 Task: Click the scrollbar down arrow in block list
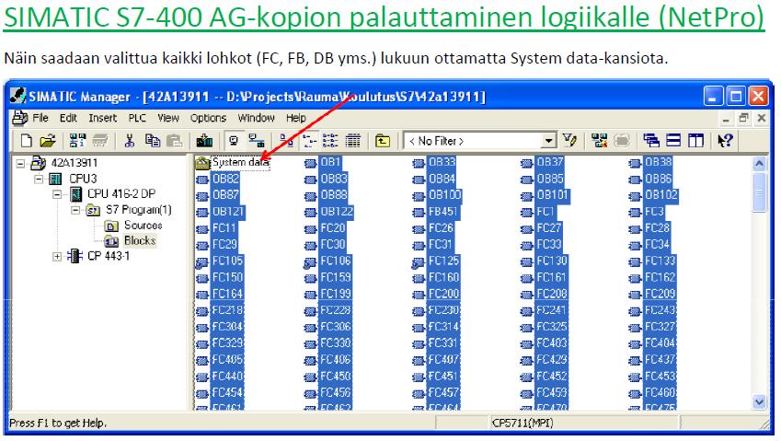(759, 401)
